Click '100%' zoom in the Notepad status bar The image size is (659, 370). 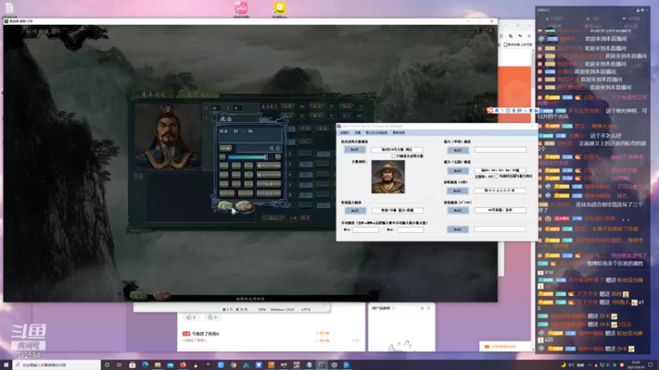point(262,310)
